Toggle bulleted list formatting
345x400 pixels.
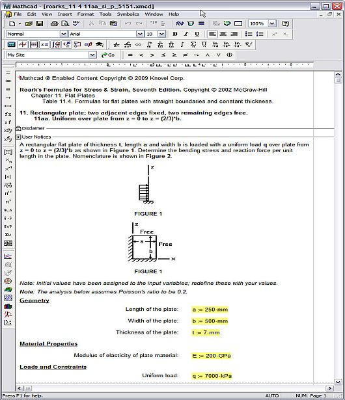[249, 34]
